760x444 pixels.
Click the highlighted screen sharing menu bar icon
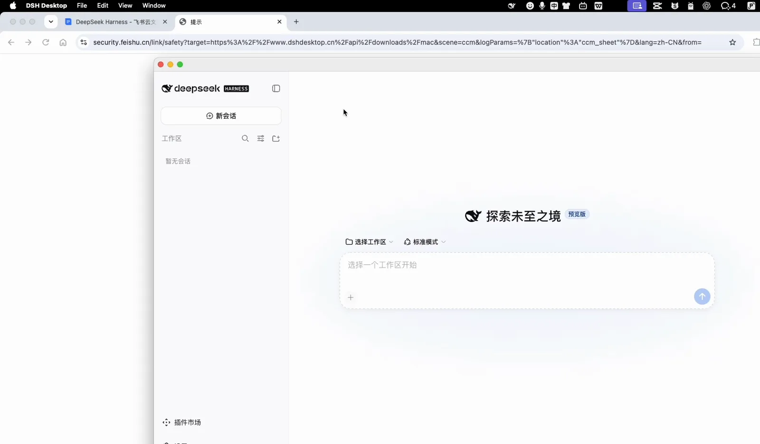(x=637, y=6)
